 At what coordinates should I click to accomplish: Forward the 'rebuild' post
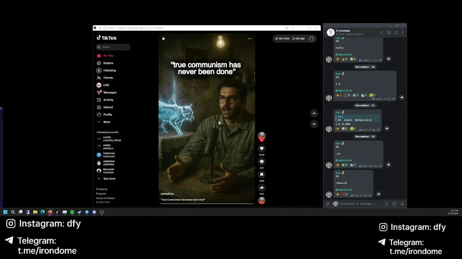378,194
